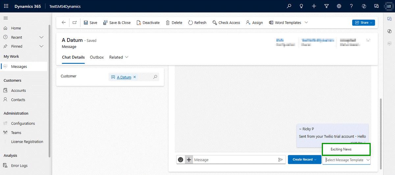Delete the record
The width and height of the screenshot is (395, 175).
[x=174, y=23]
